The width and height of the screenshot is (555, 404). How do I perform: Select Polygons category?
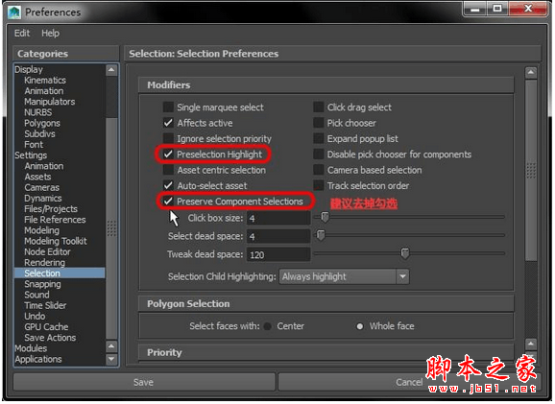[x=42, y=123]
